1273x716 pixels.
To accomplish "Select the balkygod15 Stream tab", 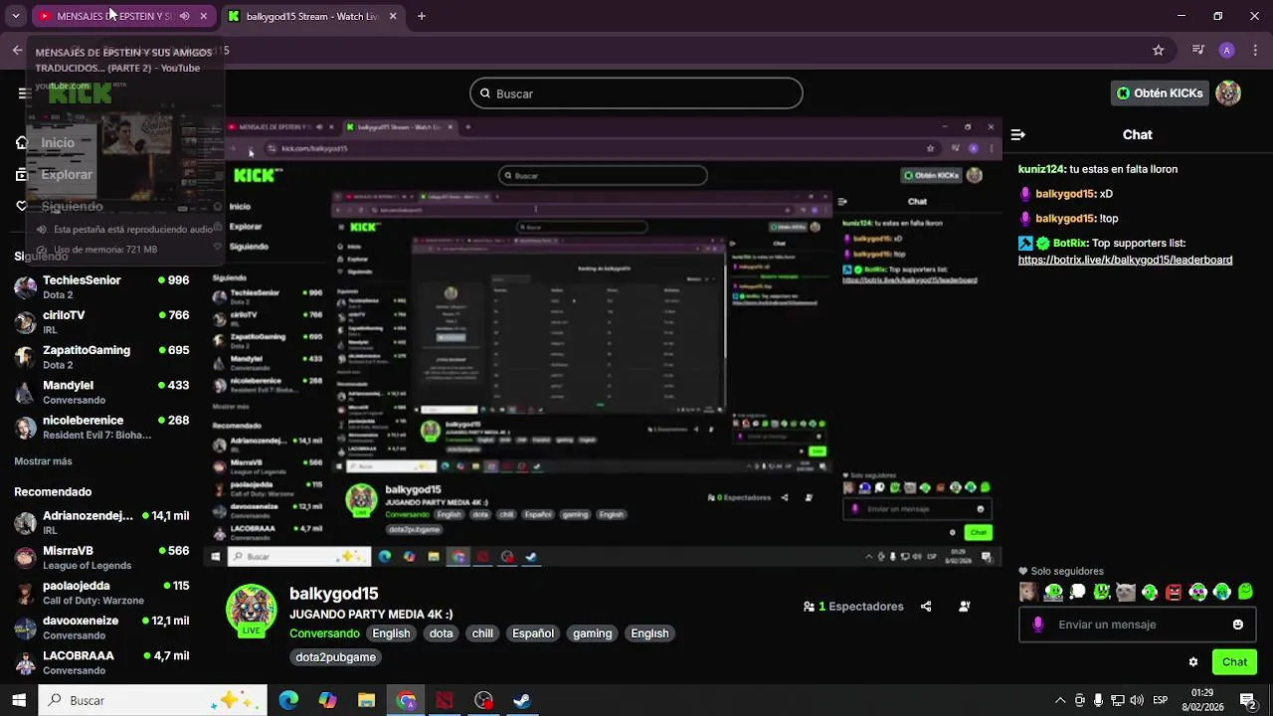I will pyautogui.click(x=312, y=16).
